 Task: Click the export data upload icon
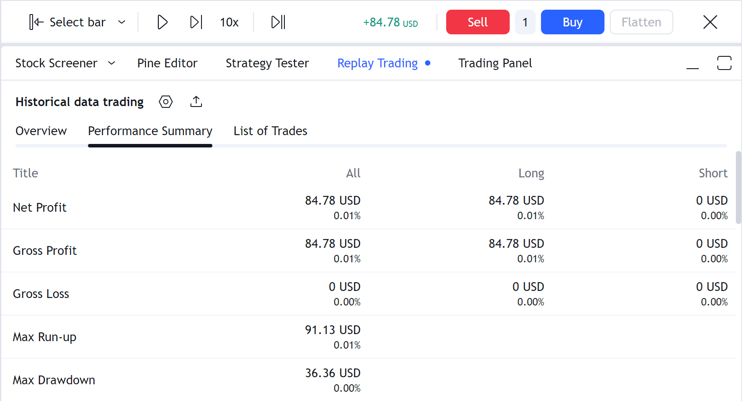pos(196,102)
